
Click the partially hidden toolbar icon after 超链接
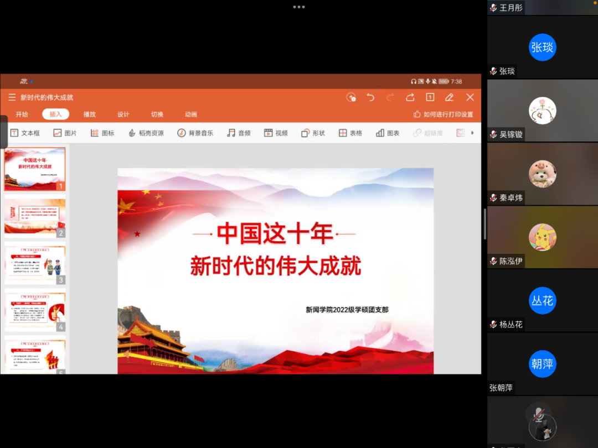(461, 133)
